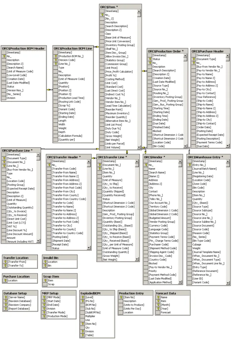Screen dimensions: 232x340
Task: Click scroll-down arrow in ORC$Purchase Line table
Action: click(x=38, y=241)
